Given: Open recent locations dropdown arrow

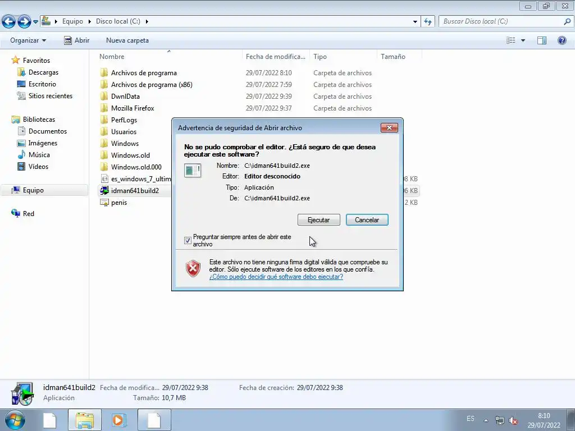Looking at the screenshot, I should (x=35, y=22).
